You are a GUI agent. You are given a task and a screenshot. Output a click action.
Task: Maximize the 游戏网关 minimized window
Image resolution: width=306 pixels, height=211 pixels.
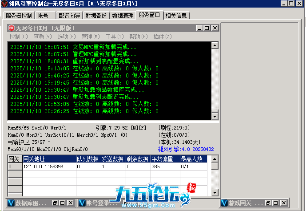point(275,203)
